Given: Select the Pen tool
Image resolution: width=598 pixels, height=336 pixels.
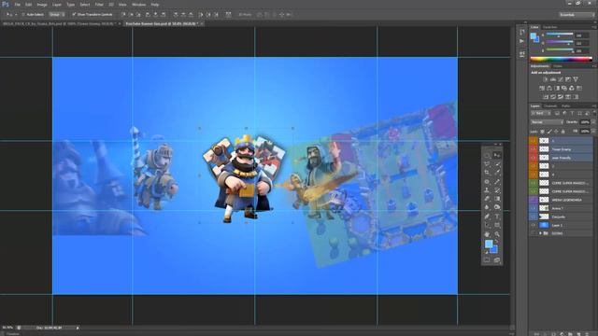Looking at the screenshot, I should [x=487, y=217].
